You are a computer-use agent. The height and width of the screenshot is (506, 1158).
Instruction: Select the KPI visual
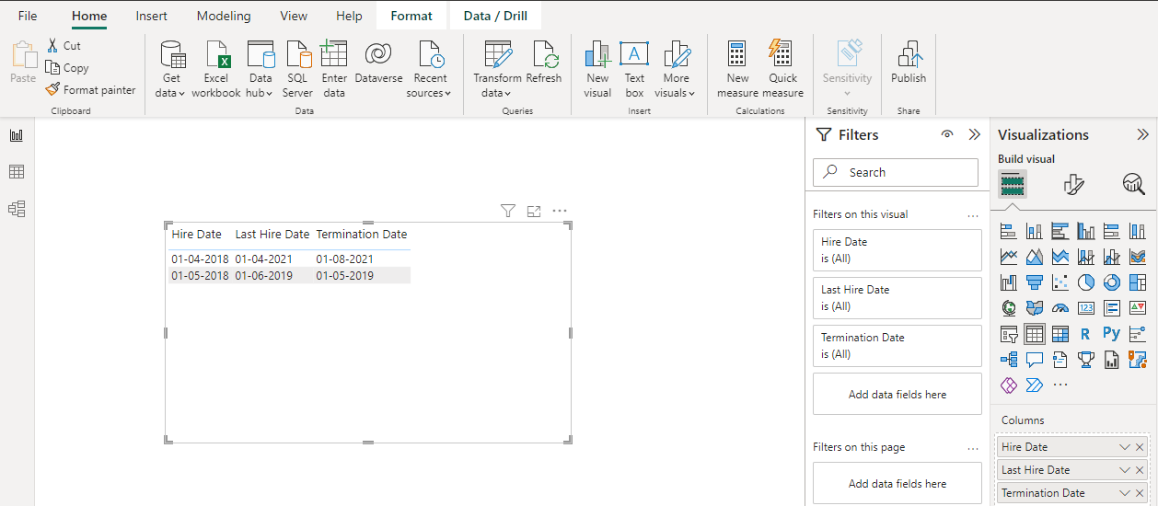[x=1137, y=308]
